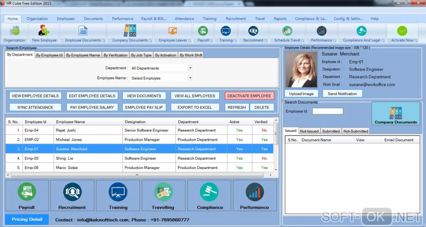
Task: Open the large Training tile at bottom
Action: pyautogui.click(x=118, y=196)
